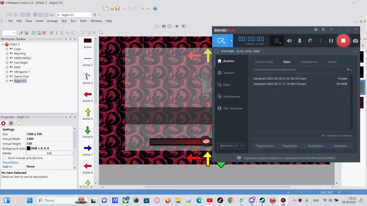Screen dimensions: 367x206
Task: Open the BANDICUT link button
Action: (231, 146)
